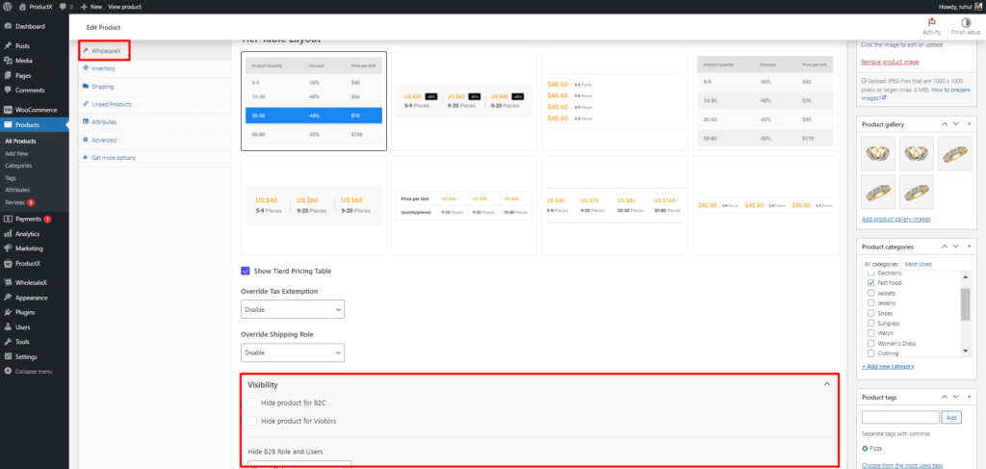Click the Plugins sidebar icon

pos(8,313)
